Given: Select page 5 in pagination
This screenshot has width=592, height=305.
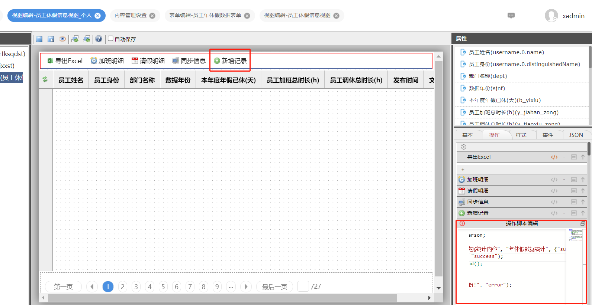Looking at the screenshot, I should 163,286.
